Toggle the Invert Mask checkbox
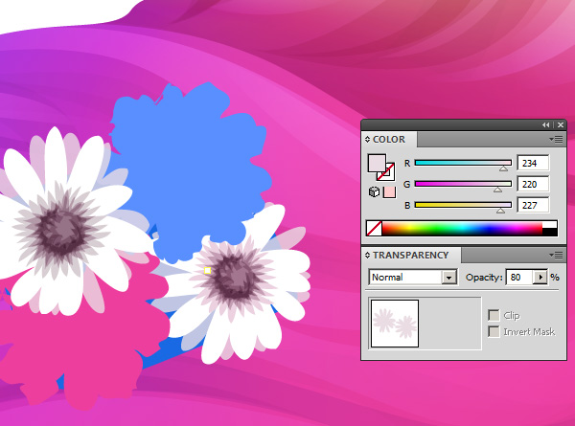 tap(494, 331)
